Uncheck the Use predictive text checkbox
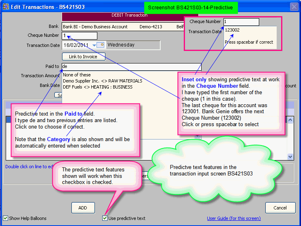The image size is (301, 226). [105, 218]
